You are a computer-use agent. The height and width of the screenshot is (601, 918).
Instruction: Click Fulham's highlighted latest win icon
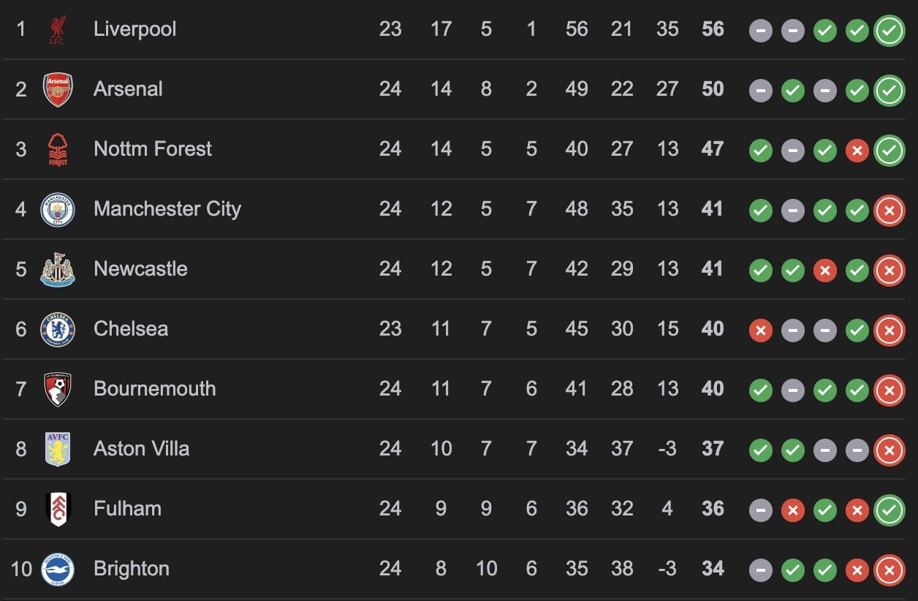tap(889, 510)
